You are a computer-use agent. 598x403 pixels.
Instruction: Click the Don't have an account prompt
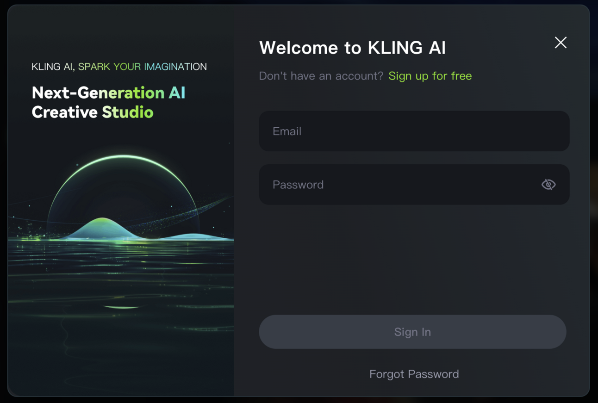[321, 75]
